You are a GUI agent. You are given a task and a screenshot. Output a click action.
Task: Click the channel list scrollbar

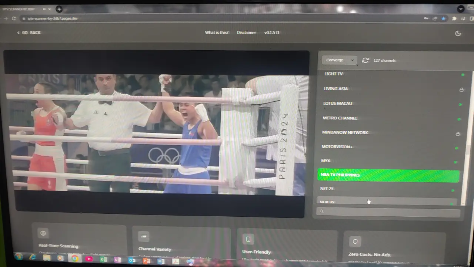pyautogui.click(x=467, y=150)
